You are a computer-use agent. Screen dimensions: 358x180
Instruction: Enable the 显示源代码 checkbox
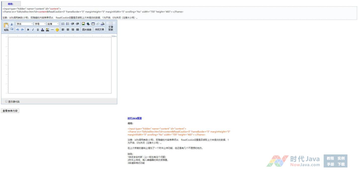coord(7,101)
